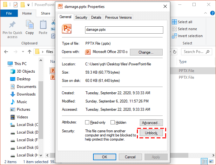Confirm the Properties dialog with OK

coord(105,157)
